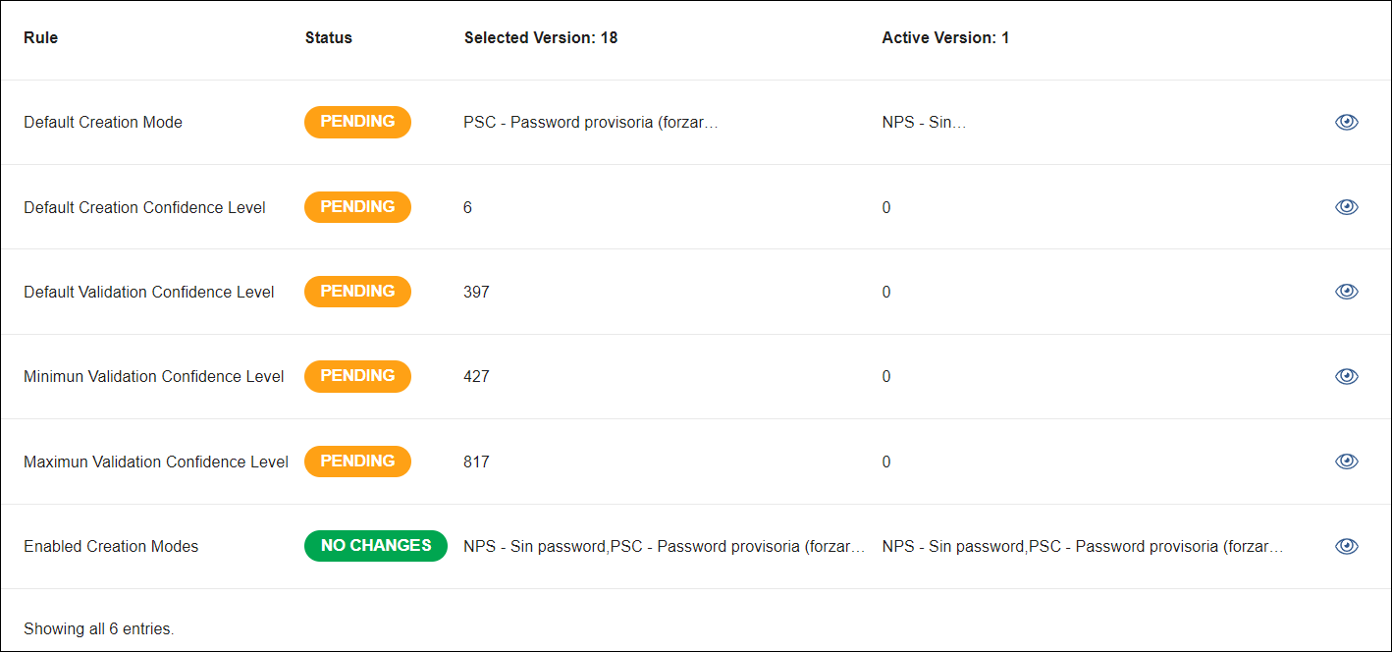Open eye icon for Default Validation Confidence Level
This screenshot has height=652, width=1392.
(1346, 292)
